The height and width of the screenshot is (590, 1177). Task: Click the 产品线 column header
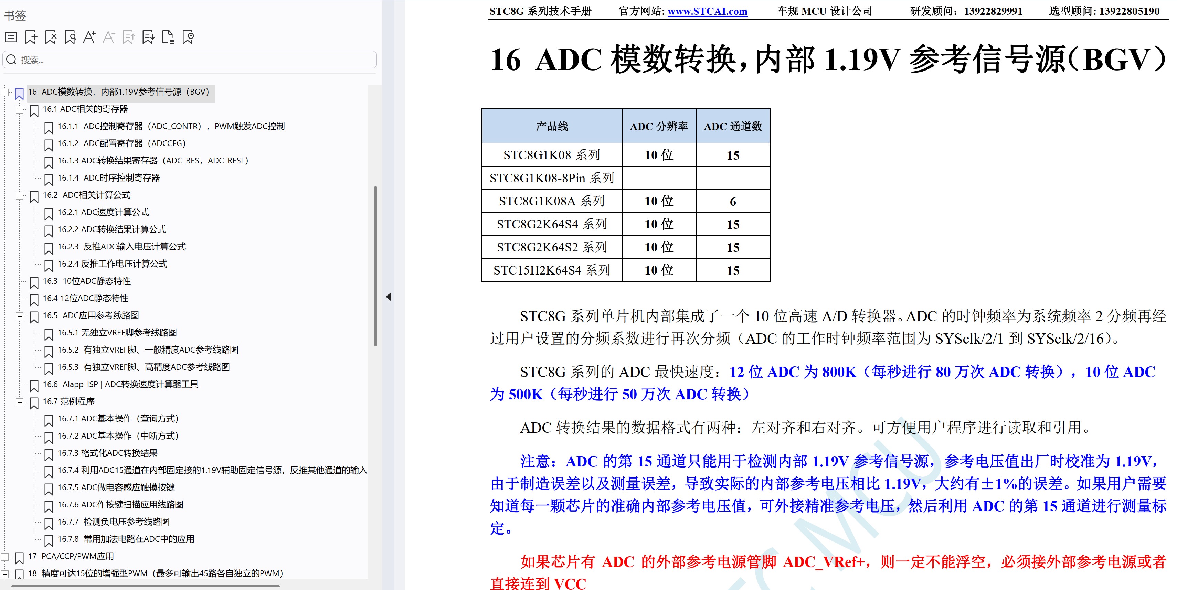point(552,126)
